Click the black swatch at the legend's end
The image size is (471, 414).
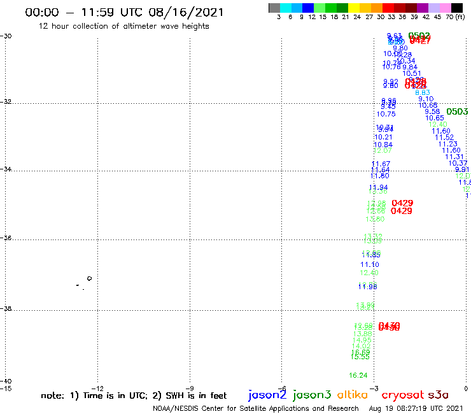[457, 8]
